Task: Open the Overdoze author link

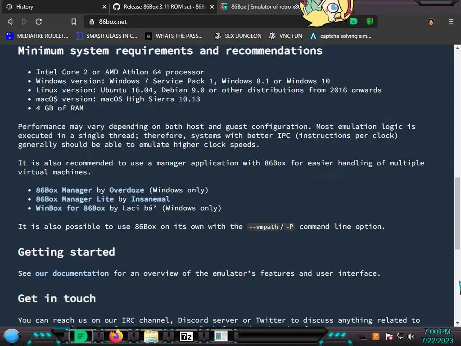Action: point(127,190)
